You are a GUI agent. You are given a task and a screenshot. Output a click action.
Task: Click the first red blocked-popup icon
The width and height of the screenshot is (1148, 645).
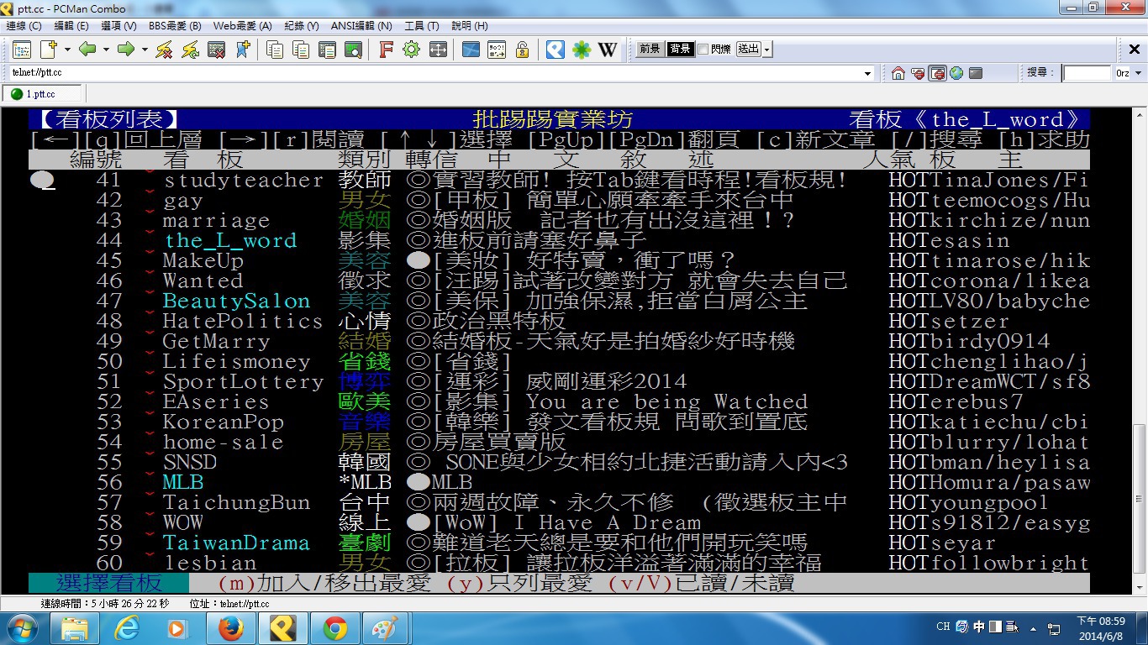tap(918, 74)
